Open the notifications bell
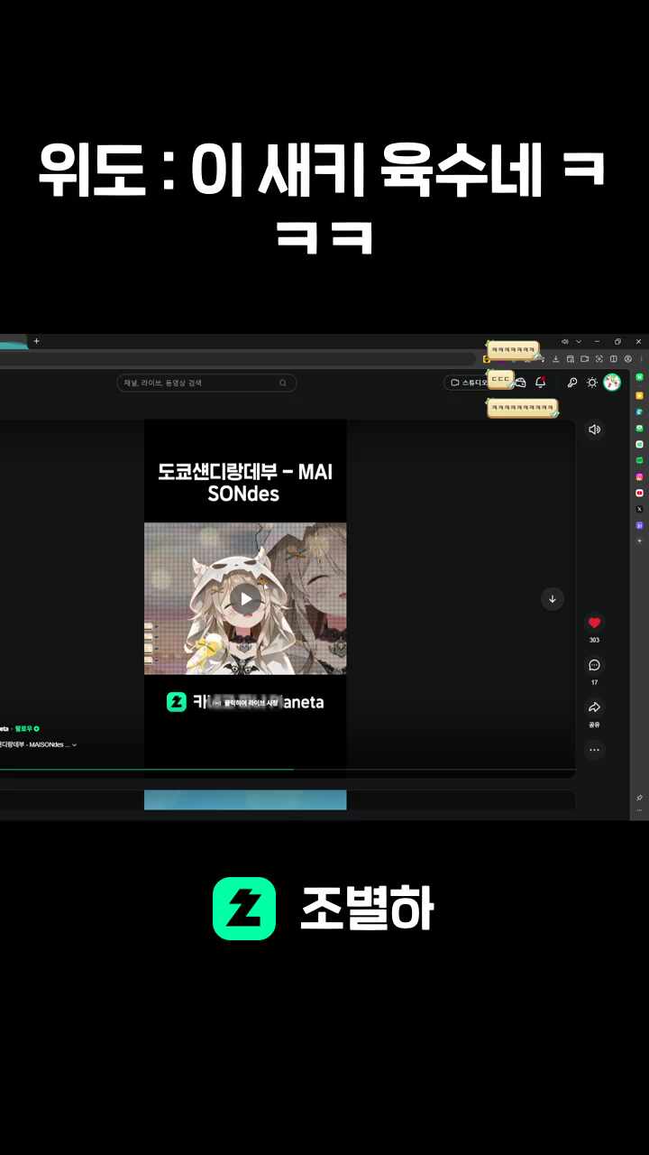 (x=540, y=383)
